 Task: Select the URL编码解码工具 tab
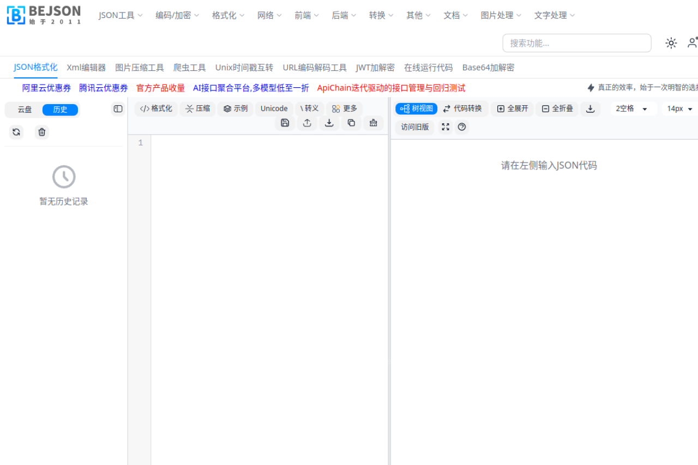click(x=315, y=68)
